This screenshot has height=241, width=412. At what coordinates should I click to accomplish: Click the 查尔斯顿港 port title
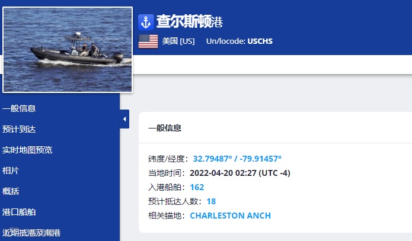point(190,21)
